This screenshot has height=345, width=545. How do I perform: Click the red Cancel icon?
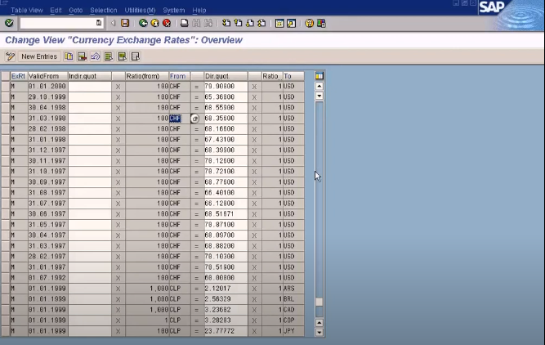point(167,23)
